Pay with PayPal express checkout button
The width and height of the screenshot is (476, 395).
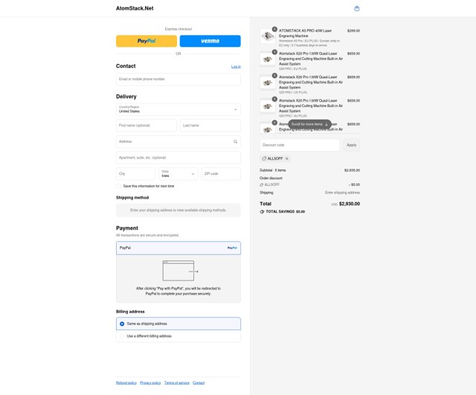click(x=147, y=41)
